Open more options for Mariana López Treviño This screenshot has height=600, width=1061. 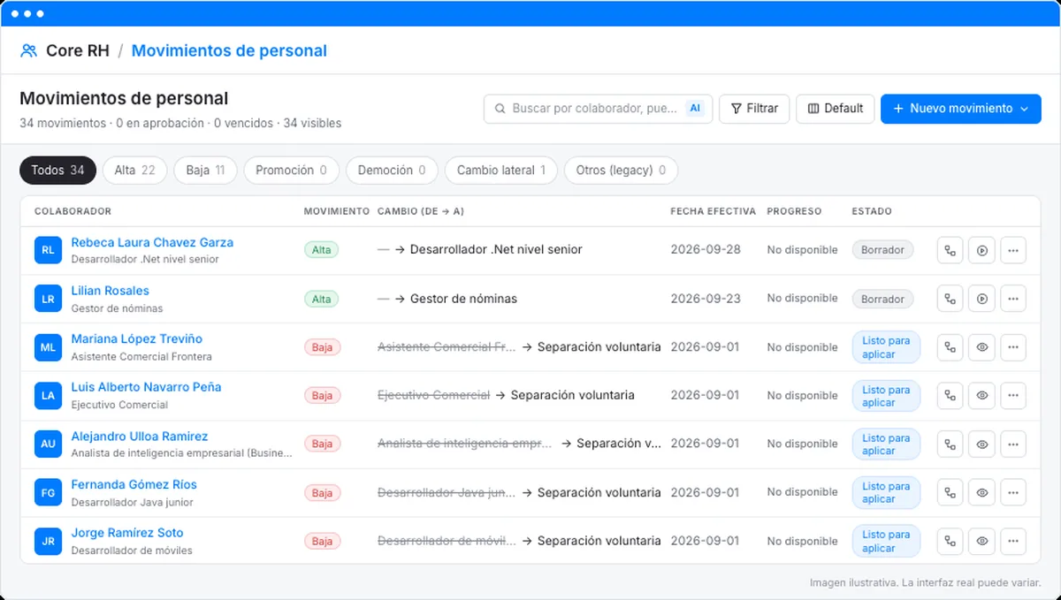[1013, 347]
